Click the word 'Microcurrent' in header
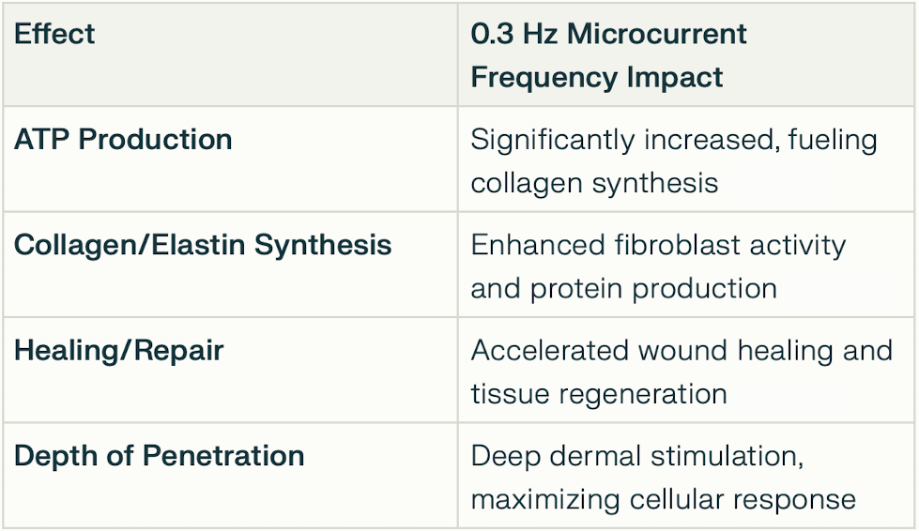The image size is (919, 531). (x=656, y=34)
